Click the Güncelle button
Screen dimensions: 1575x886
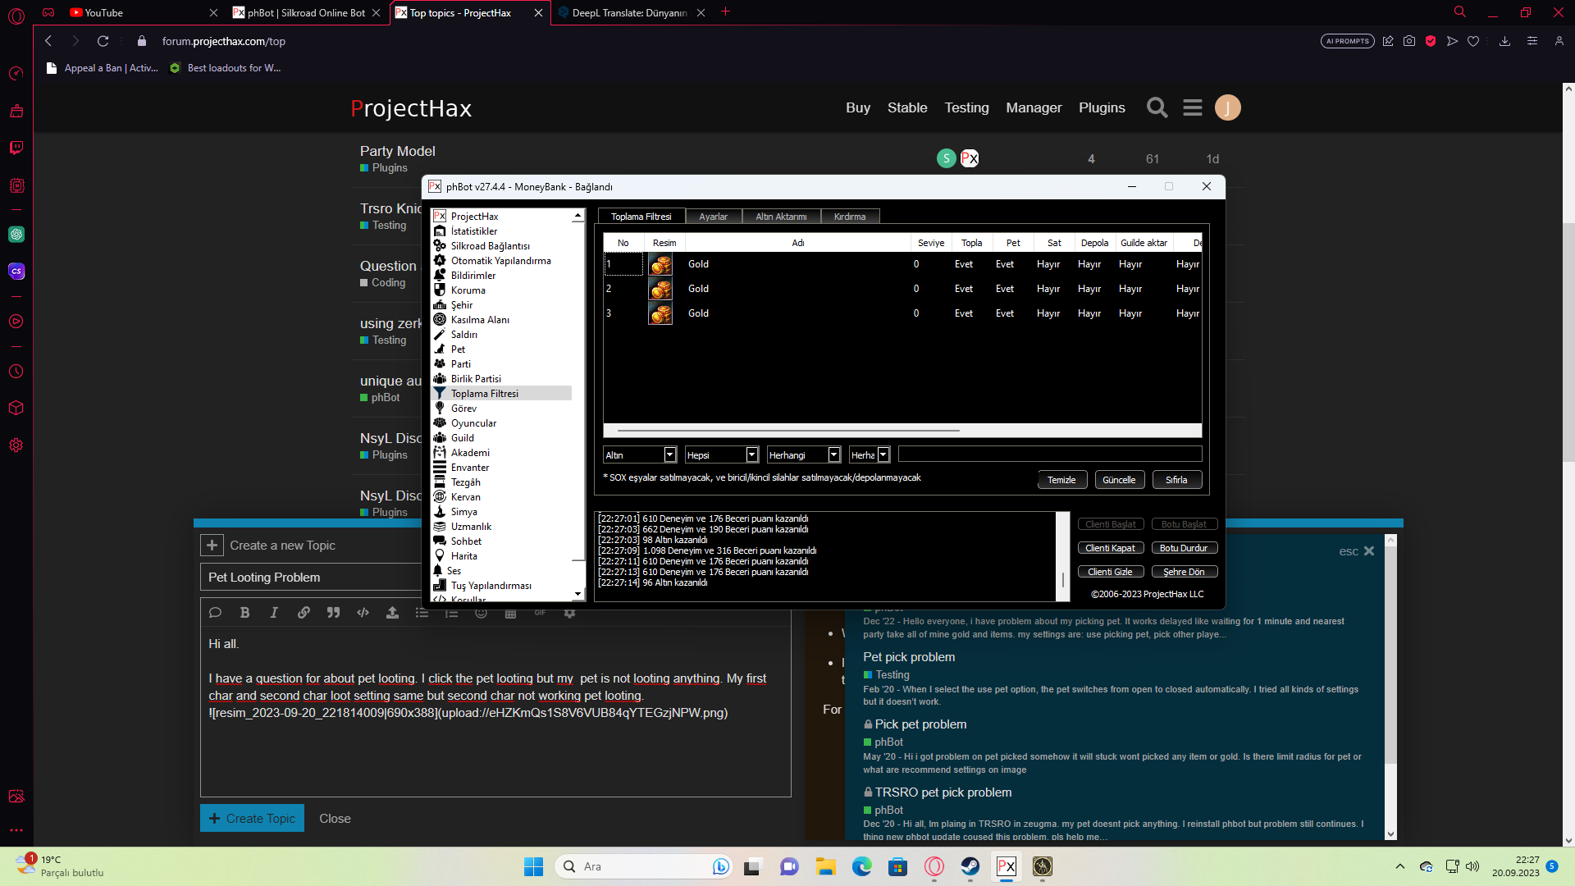[x=1119, y=480]
